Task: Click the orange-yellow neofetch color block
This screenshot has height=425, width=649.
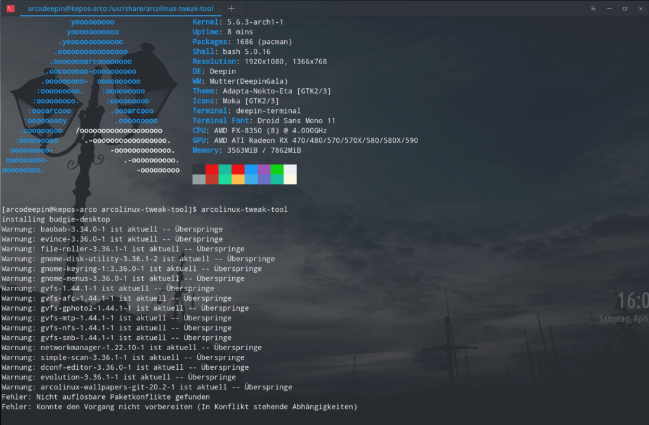Action: tap(238, 179)
